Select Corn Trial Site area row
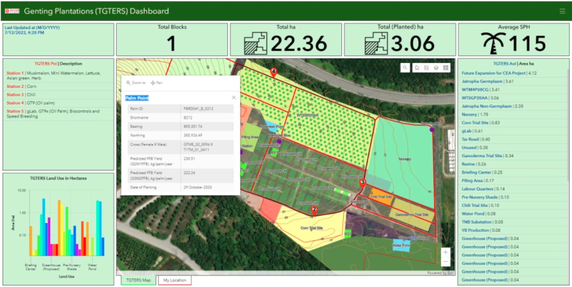 point(513,123)
